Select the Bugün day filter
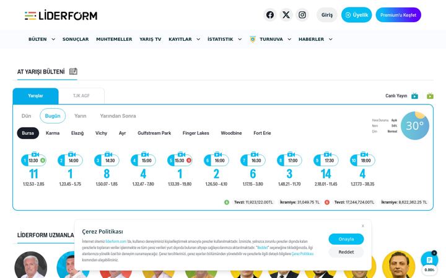 pyautogui.click(x=53, y=116)
